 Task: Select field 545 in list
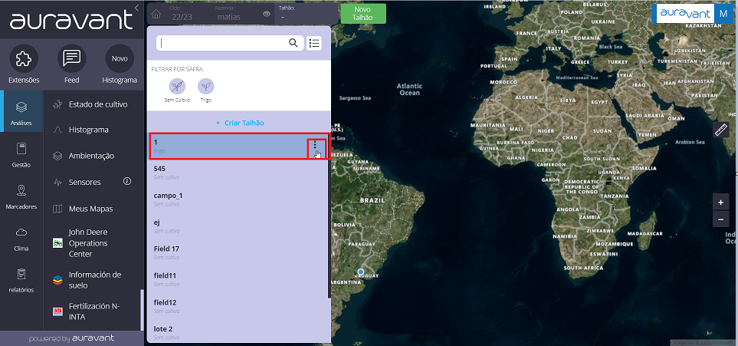pos(238,173)
